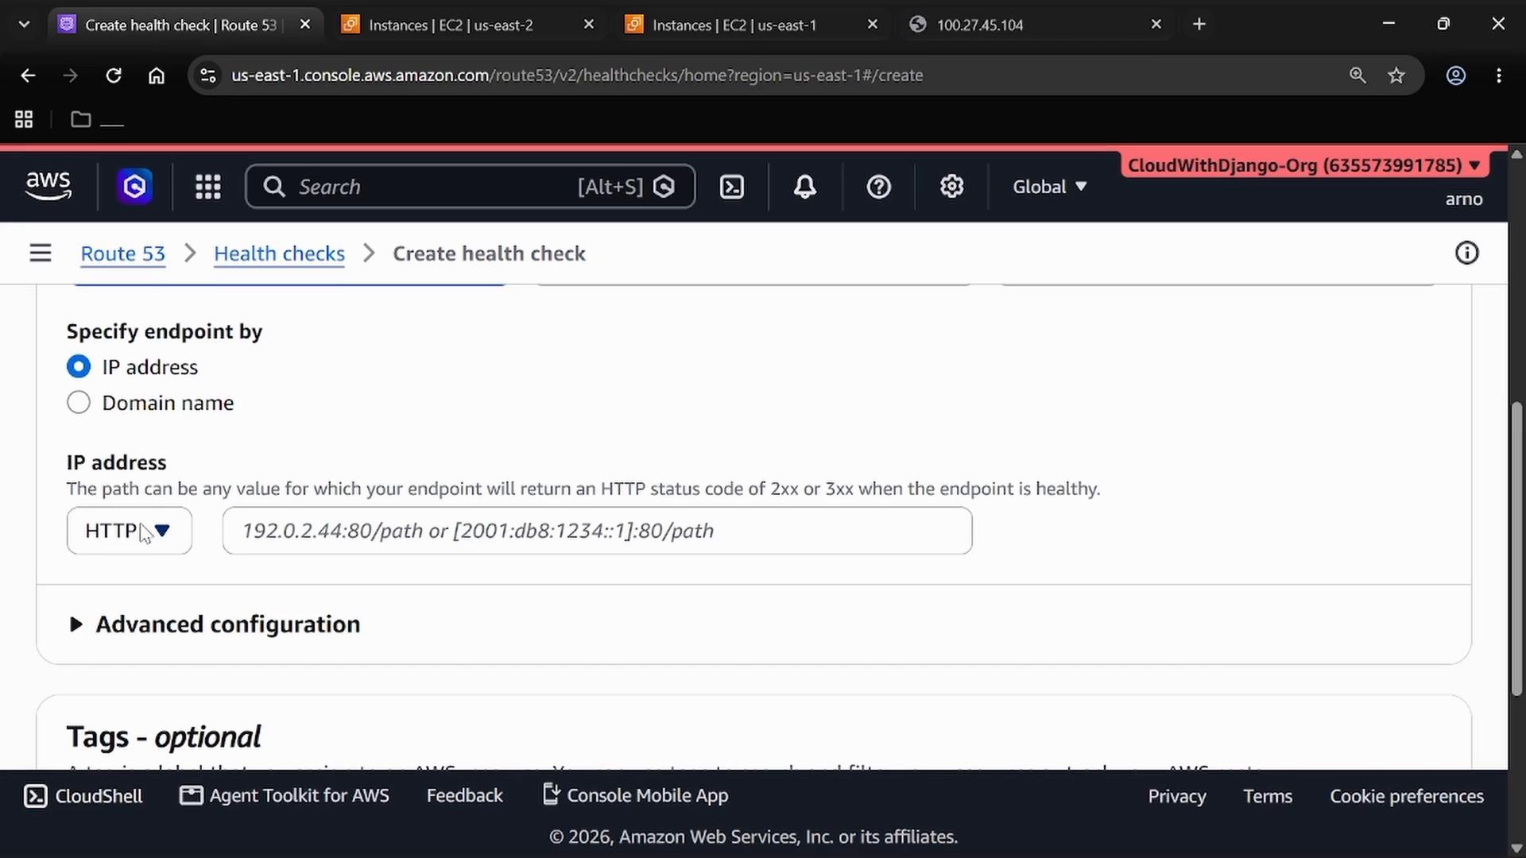This screenshot has width=1526, height=858.
Task: Open the notifications bell
Action: tap(805, 187)
